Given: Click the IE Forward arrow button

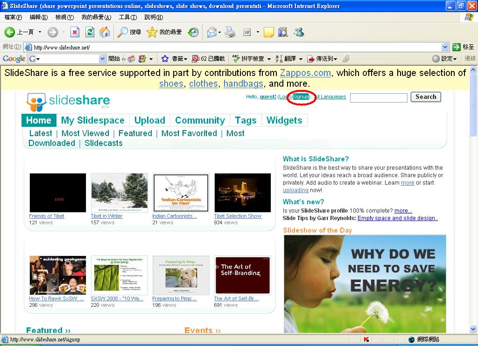Looking at the screenshot, I should 53,32.
